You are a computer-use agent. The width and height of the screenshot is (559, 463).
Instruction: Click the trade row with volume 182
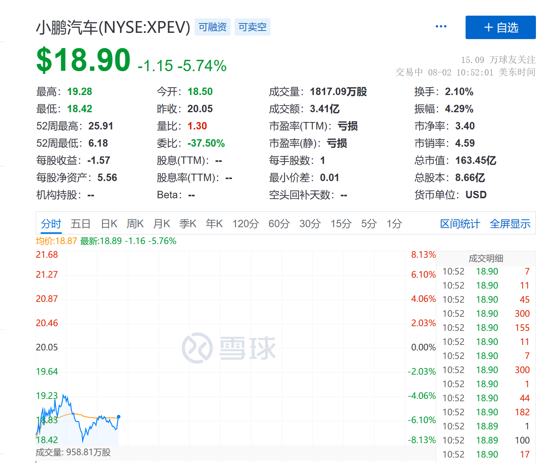[486, 412]
